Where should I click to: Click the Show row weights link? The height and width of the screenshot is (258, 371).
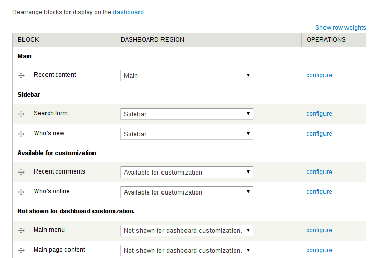click(x=340, y=28)
